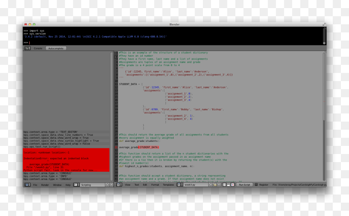
Task: Open the Python console editor type selector
Action: coord(28,48)
